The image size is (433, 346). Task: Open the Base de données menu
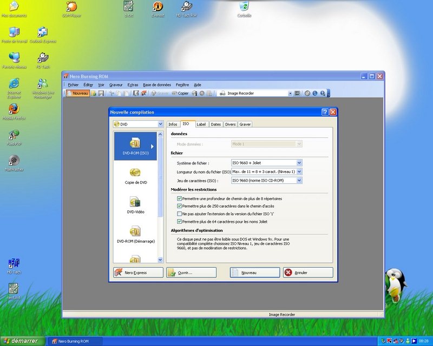157,85
